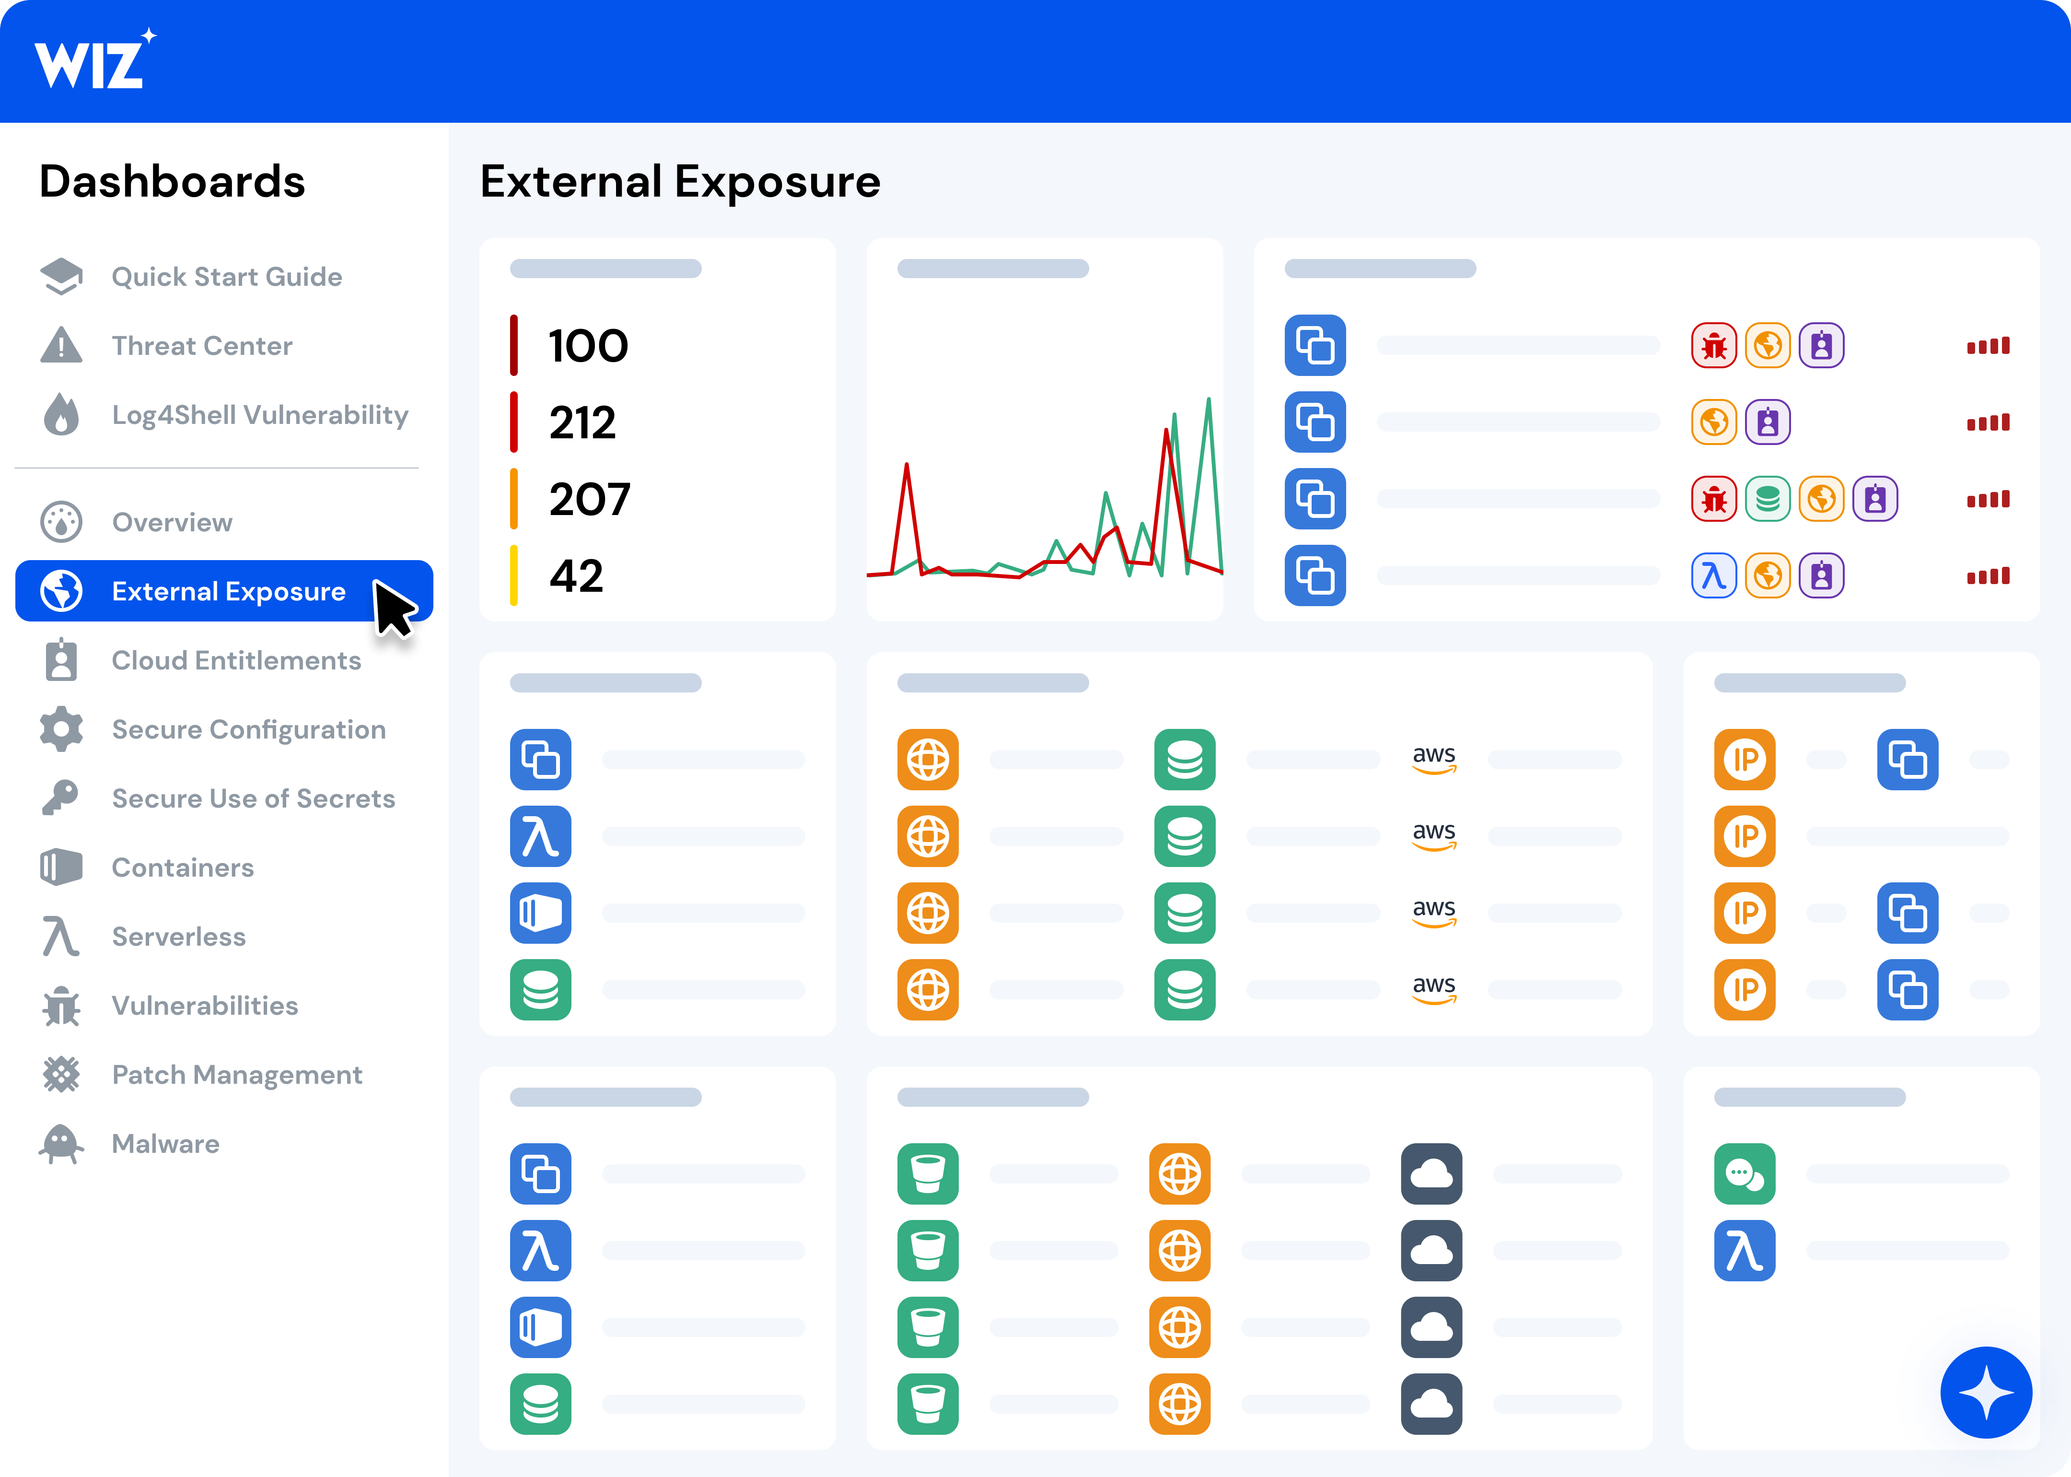
Task: Click the Wiz logo in header
Action: pyautogui.click(x=94, y=59)
